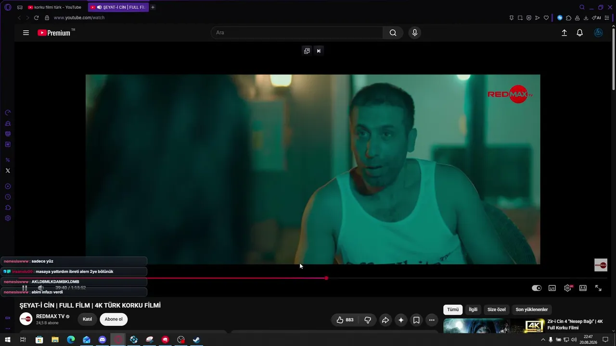616x346 pixels.
Task: Launch Discord from the taskbar
Action: pos(102,340)
